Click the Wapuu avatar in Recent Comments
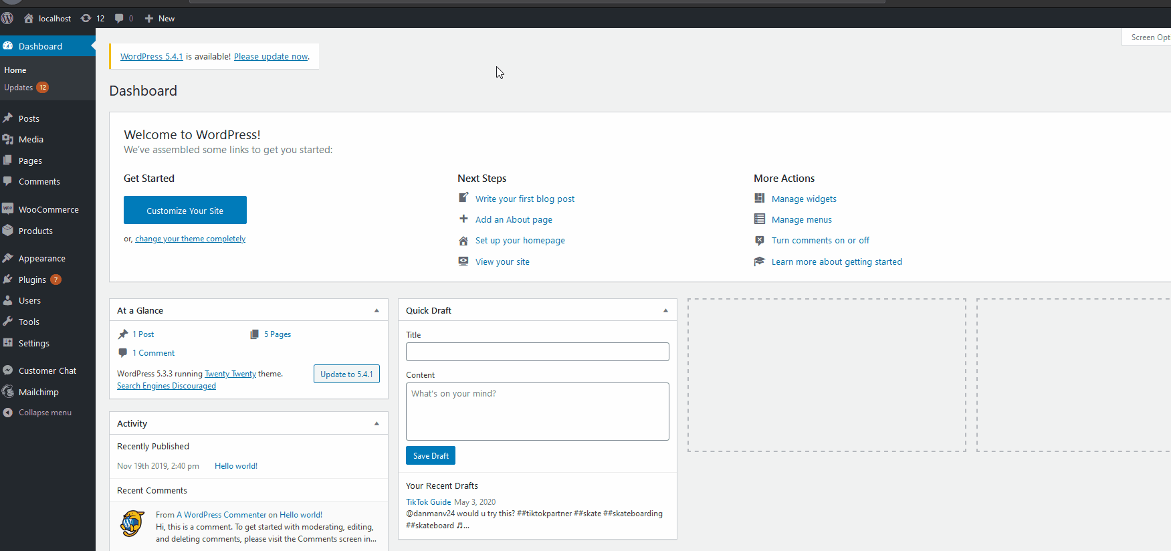The image size is (1171, 551). (x=132, y=524)
